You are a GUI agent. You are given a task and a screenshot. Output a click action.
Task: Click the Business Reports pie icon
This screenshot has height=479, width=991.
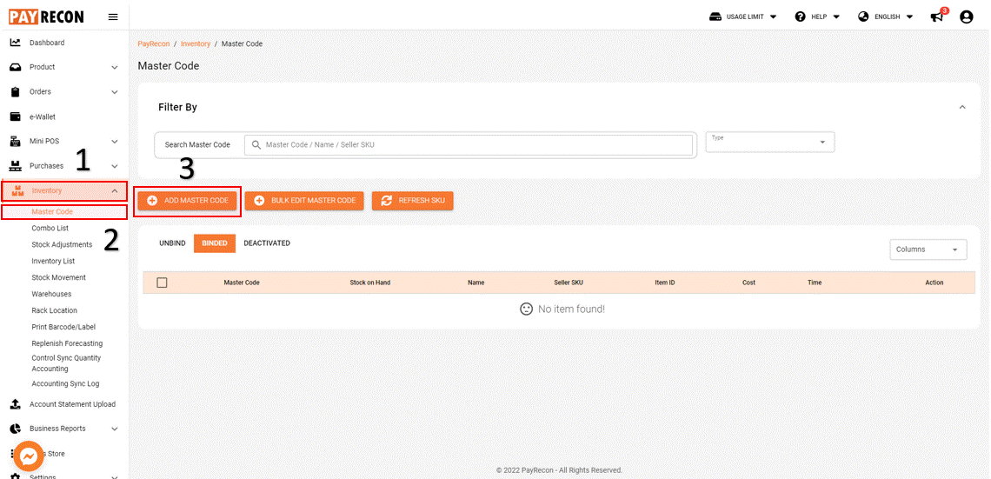coord(16,429)
